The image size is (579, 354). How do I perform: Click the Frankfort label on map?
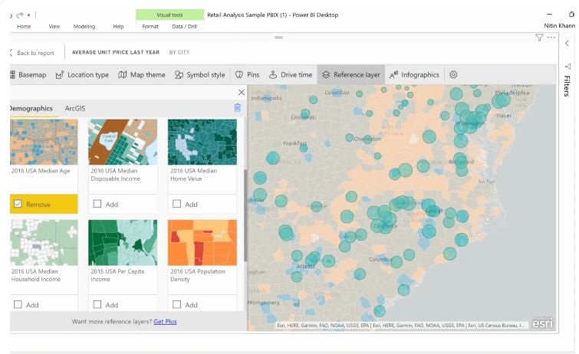(x=294, y=143)
